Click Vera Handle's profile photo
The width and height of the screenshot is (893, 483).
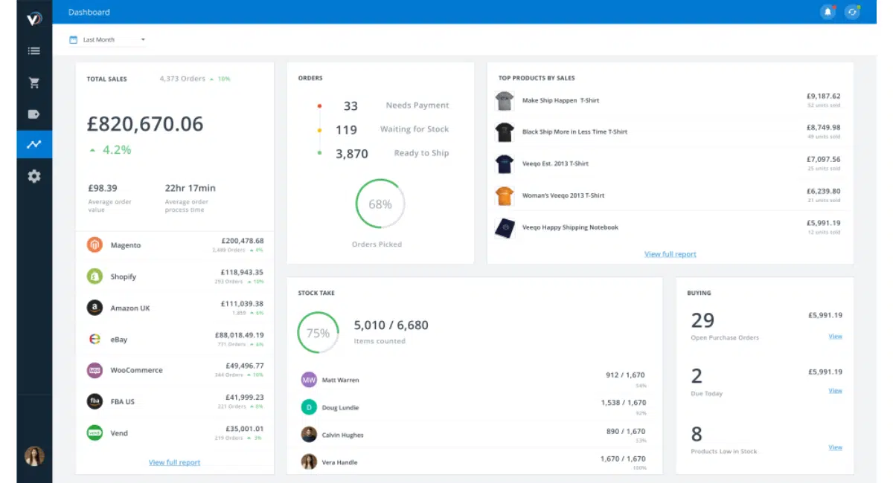click(309, 461)
